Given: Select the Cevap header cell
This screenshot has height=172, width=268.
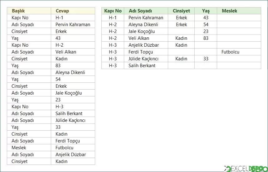Looking at the screenshot, I should coord(73,11).
